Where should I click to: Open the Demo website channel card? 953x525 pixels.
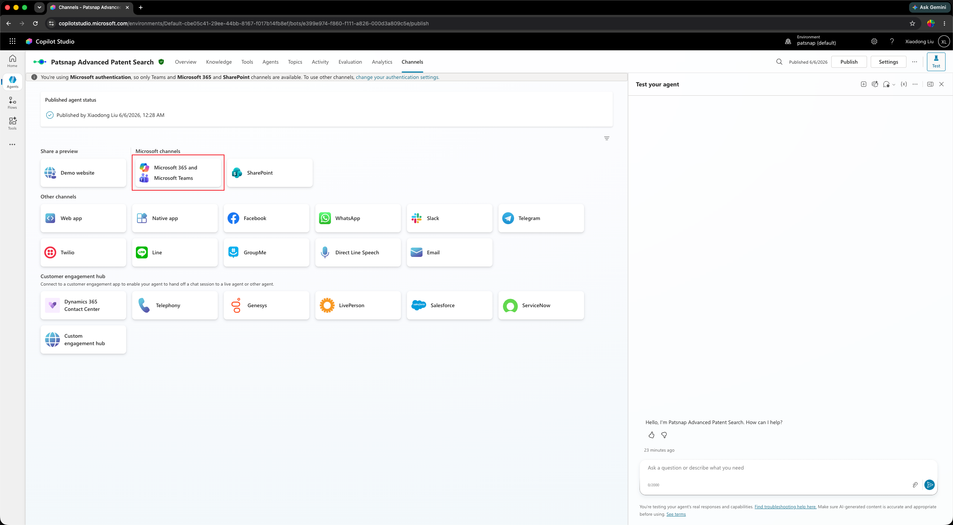(83, 173)
